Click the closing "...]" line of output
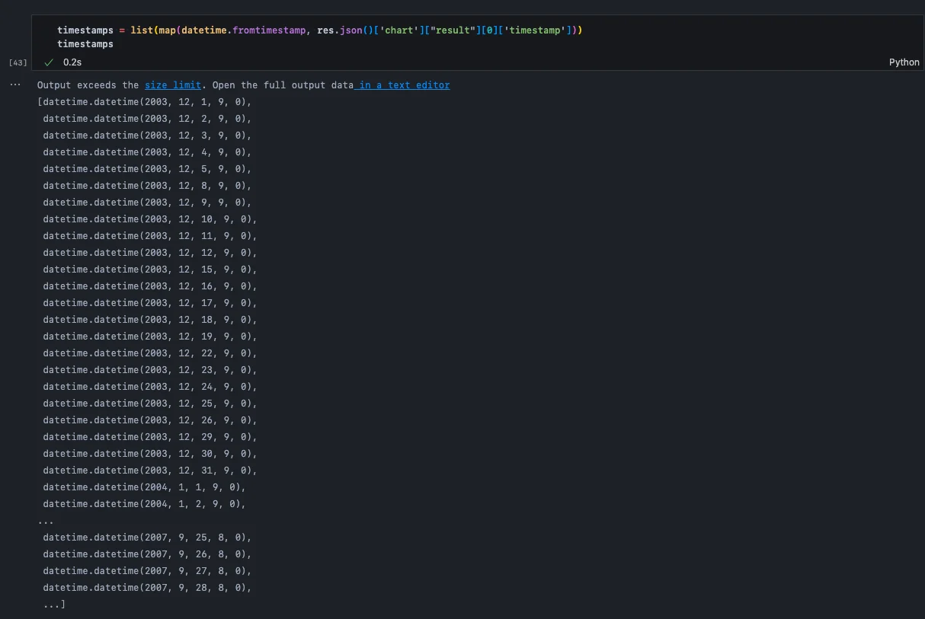 (53, 605)
